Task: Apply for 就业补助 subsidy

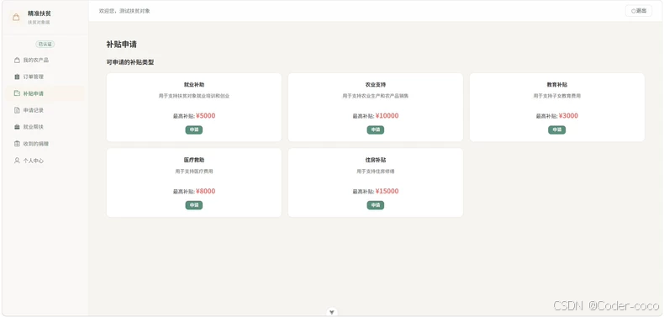Action: [x=194, y=129]
